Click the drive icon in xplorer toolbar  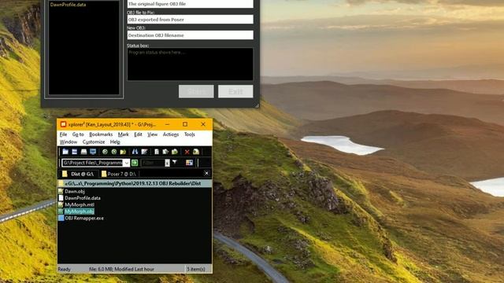pos(83,152)
